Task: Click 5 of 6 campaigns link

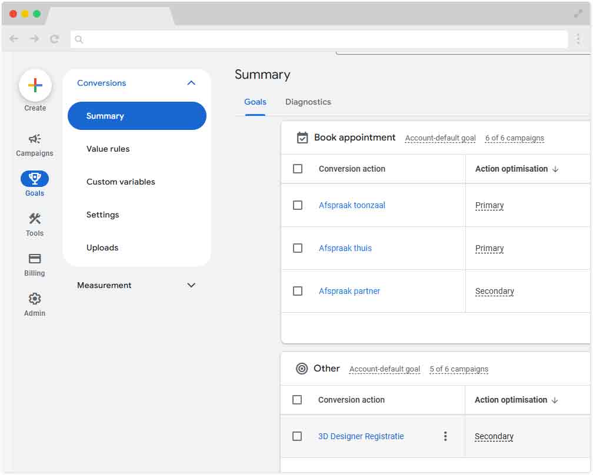Action: pos(459,369)
